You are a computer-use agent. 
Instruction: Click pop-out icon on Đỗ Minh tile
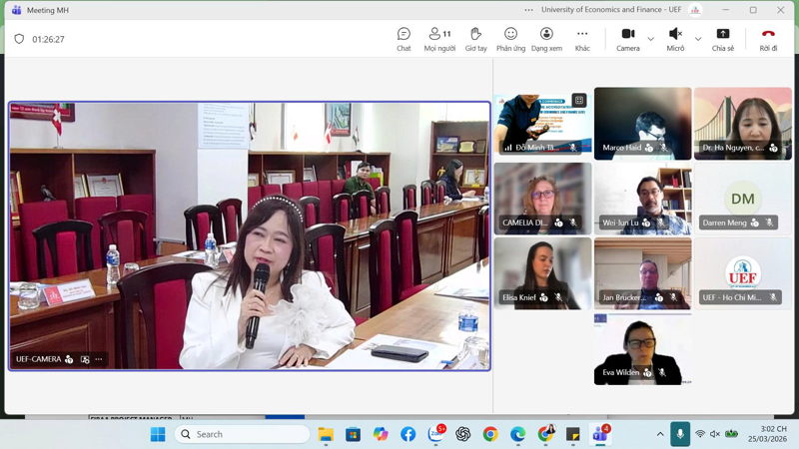click(x=578, y=100)
